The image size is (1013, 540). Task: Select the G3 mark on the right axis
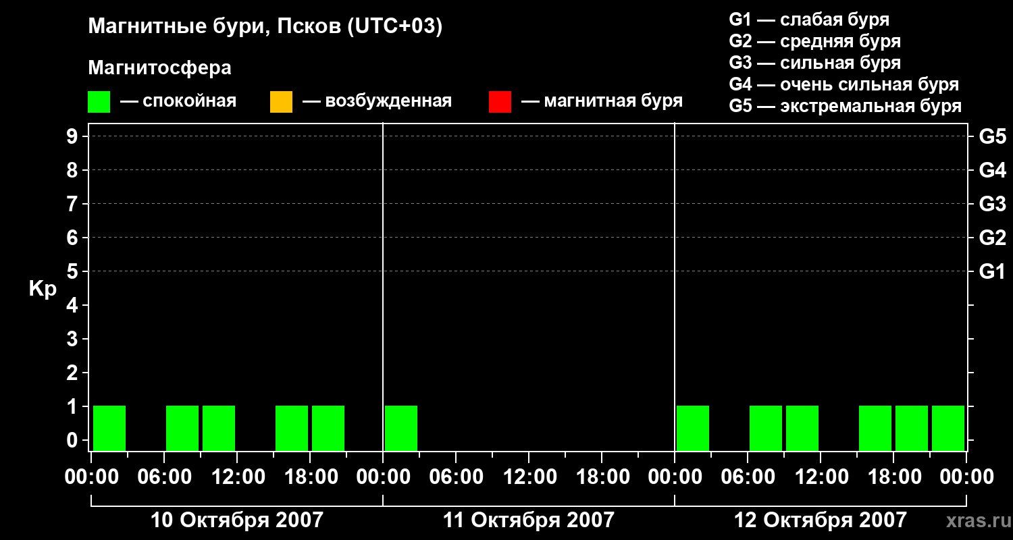(993, 204)
